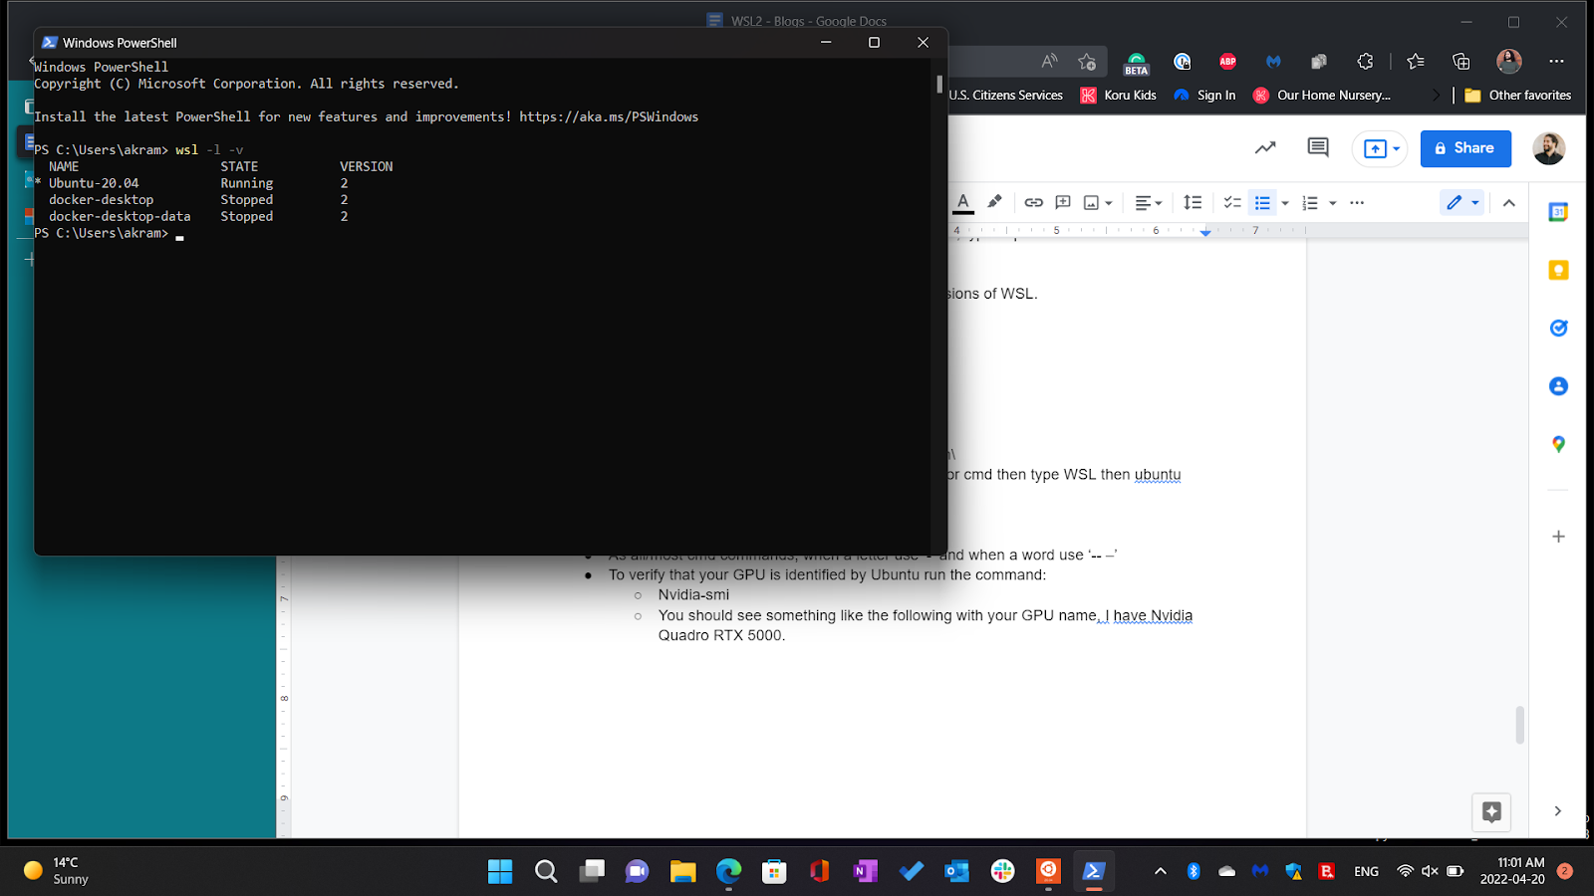Select the highlight color marker tool
1594x896 pixels.
click(994, 202)
